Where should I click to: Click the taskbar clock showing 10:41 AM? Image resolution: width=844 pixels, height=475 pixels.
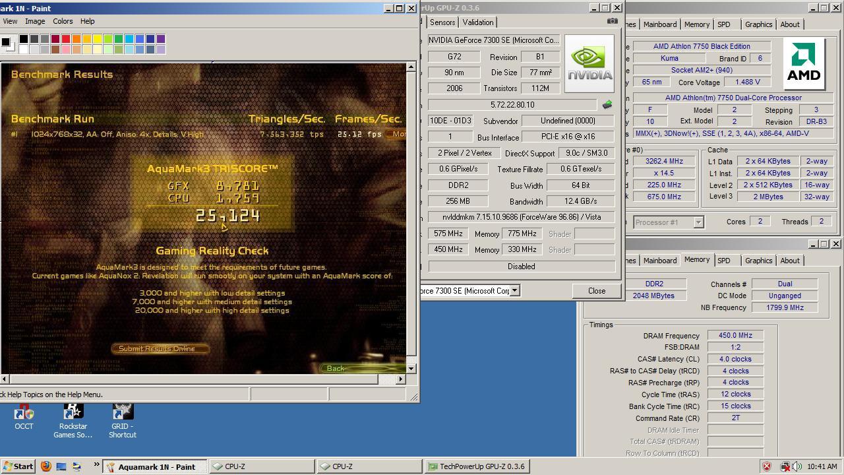pyautogui.click(x=822, y=466)
